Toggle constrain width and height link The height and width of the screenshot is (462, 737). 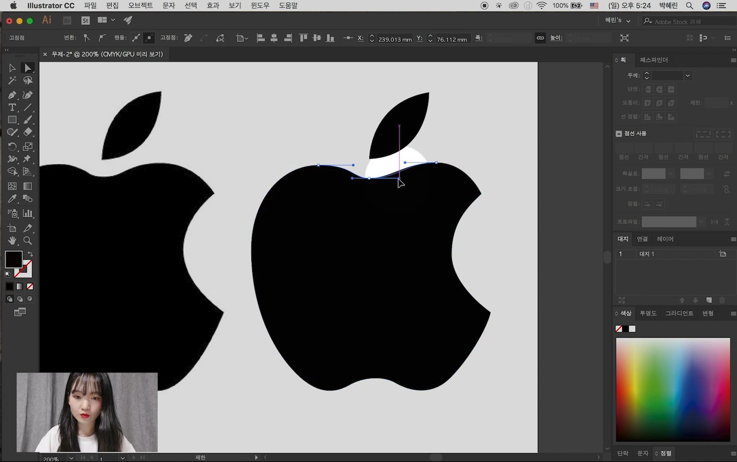[540, 38]
